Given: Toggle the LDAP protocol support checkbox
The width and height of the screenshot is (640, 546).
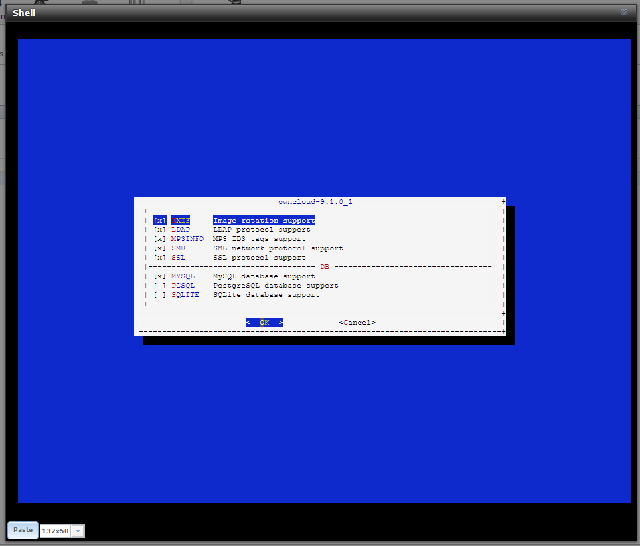Looking at the screenshot, I should click(x=159, y=230).
